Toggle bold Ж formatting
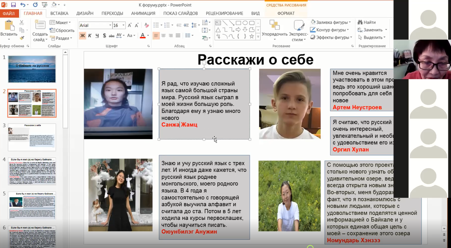451x248 pixels. (82, 36)
